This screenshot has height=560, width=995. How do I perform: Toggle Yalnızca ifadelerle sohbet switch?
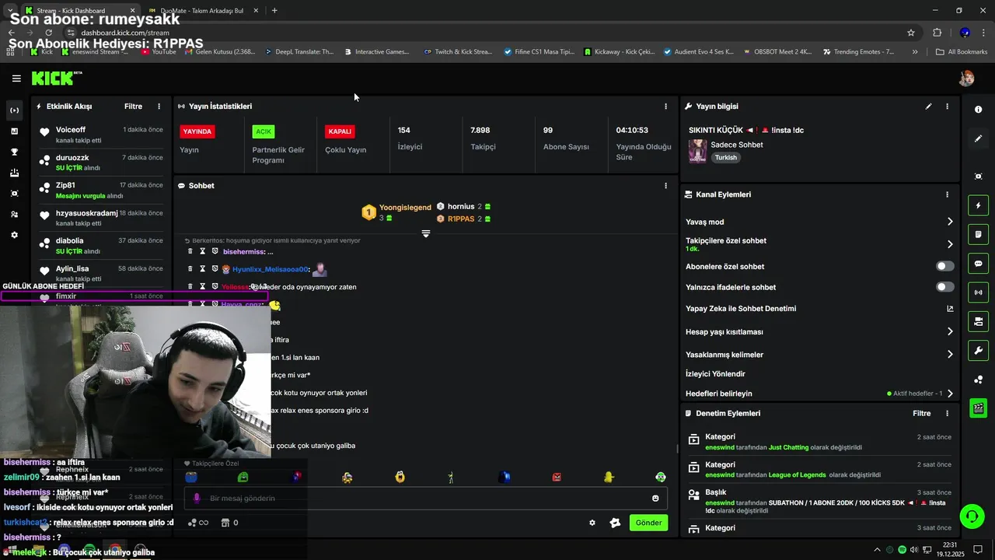[x=945, y=287]
